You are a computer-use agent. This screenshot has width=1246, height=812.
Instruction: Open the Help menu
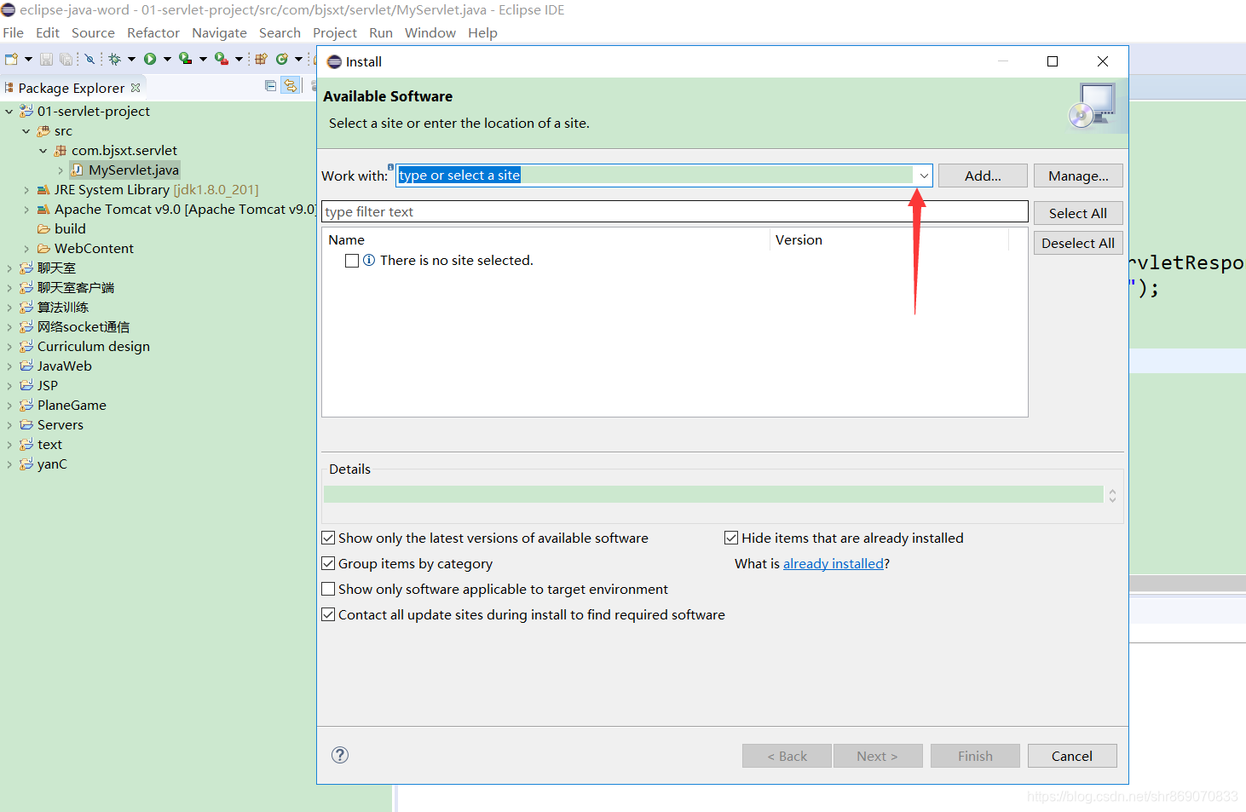click(482, 33)
